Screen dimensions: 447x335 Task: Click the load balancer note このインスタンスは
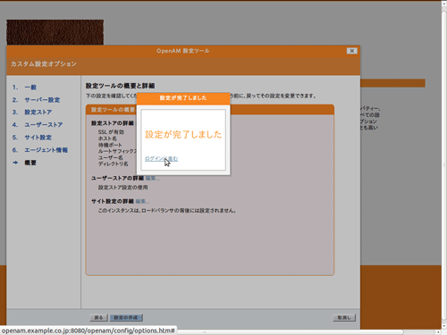(167, 211)
